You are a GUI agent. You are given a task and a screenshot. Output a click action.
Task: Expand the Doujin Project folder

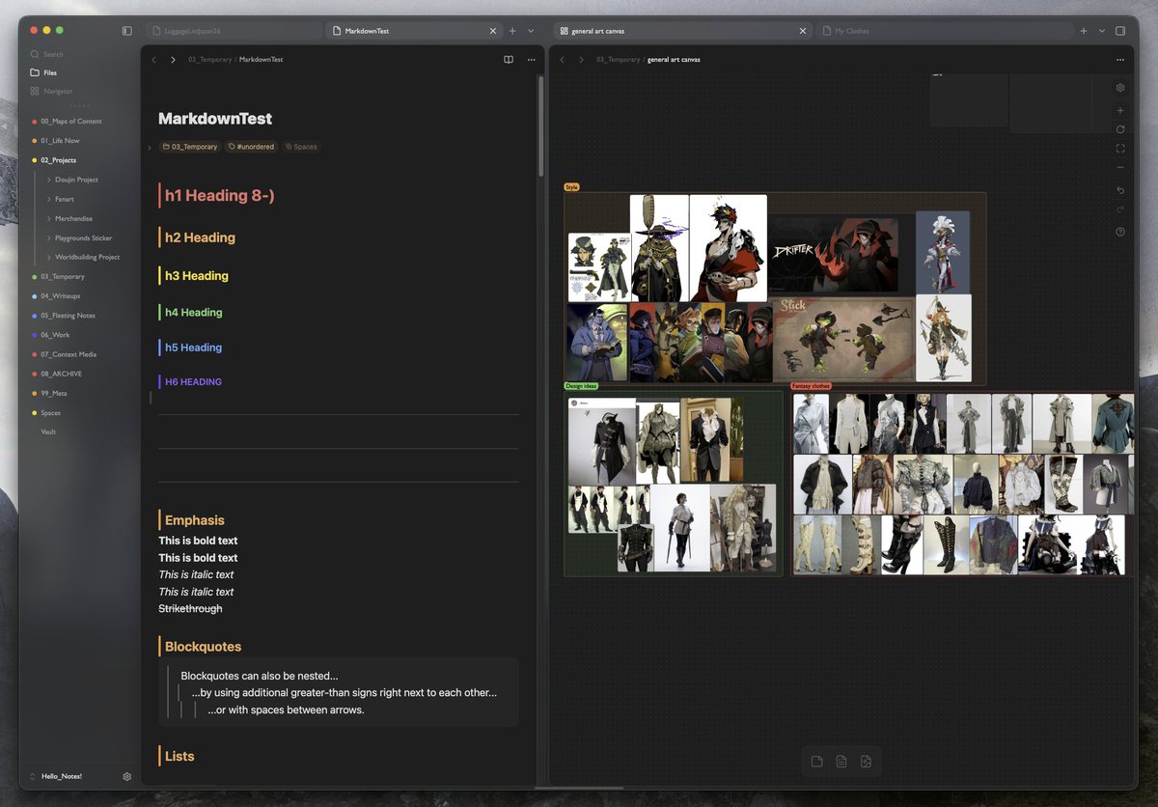pyautogui.click(x=48, y=180)
